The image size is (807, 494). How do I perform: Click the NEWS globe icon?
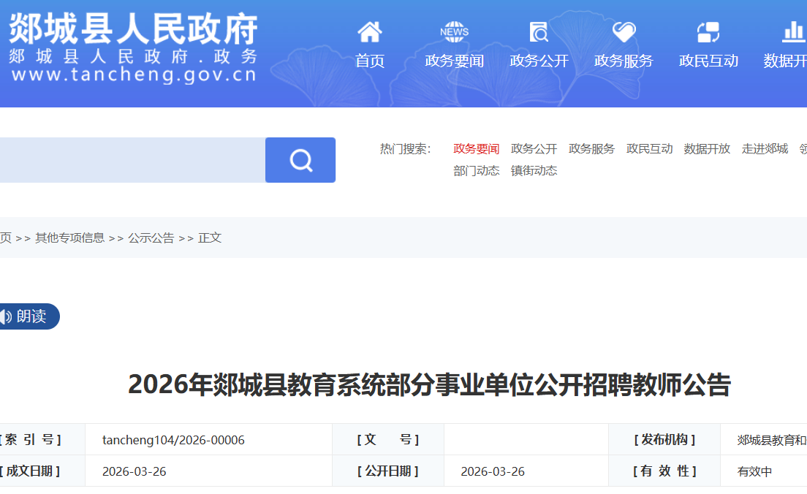point(454,32)
